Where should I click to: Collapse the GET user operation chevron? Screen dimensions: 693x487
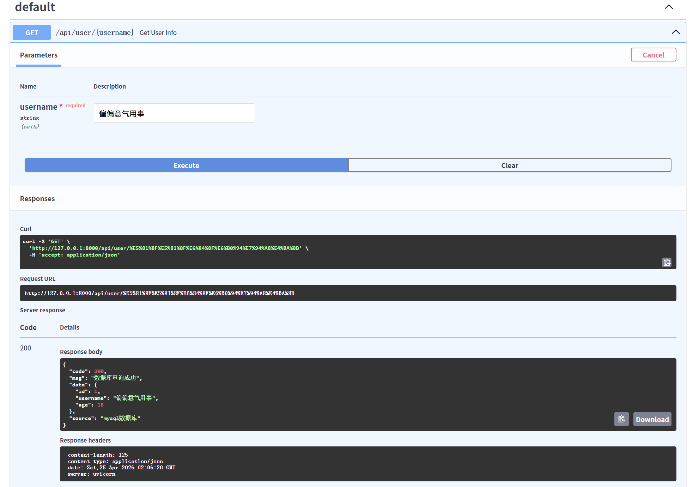coord(675,32)
